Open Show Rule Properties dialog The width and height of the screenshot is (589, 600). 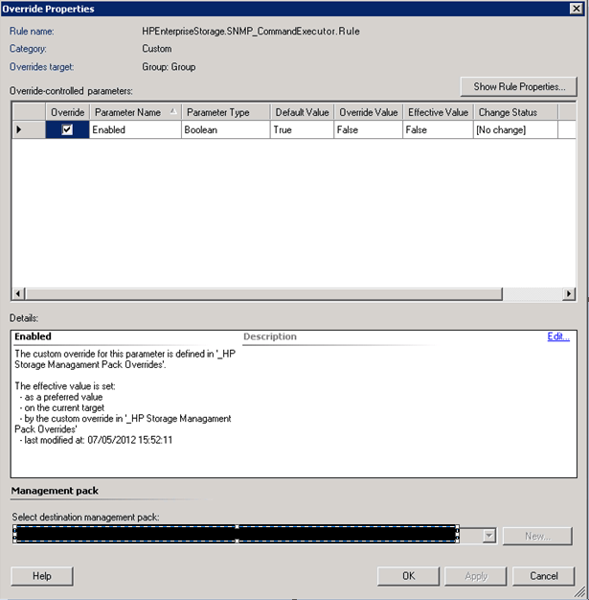(518, 87)
